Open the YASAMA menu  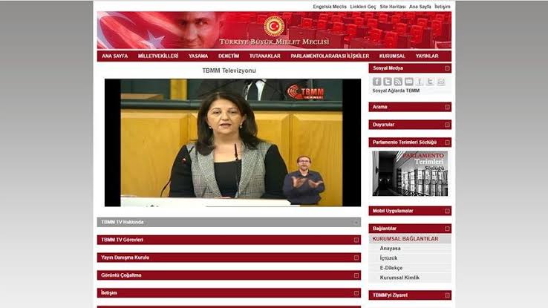point(198,56)
